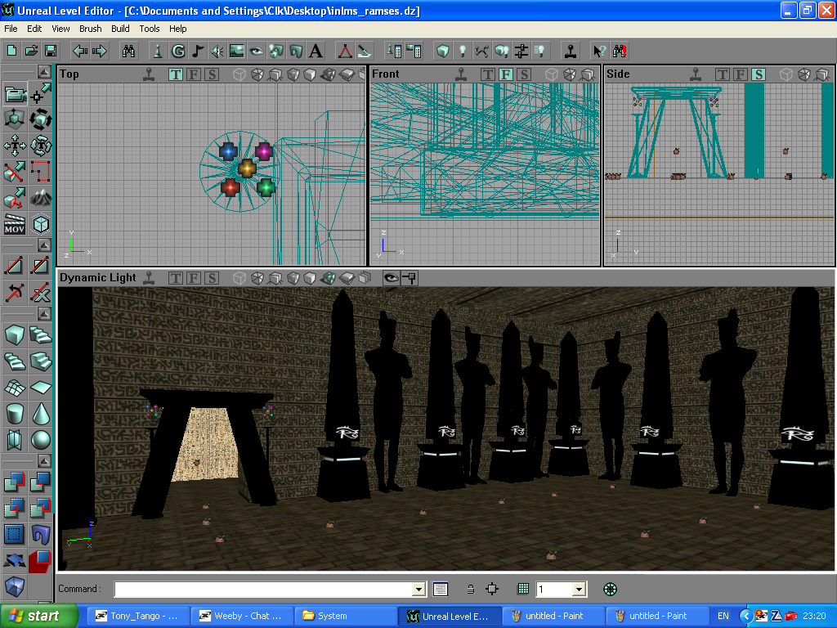The height and width of the screenshot is (628, 837).
Task: Toggle the F button in Front viewport
Action: tap(505, 74)
